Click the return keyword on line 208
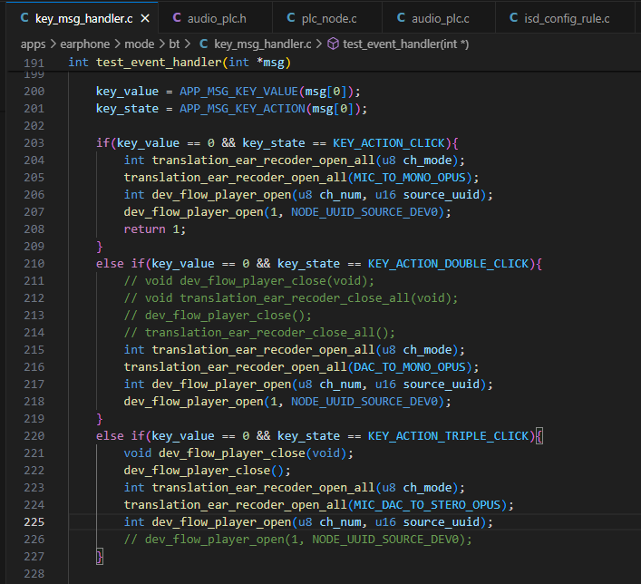Image resolution: width=641 pixels, height=584 pixels. tap(145, 229)
